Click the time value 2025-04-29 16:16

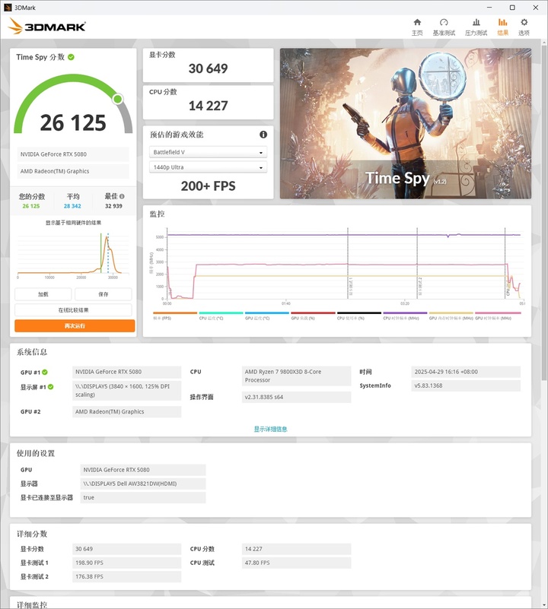(466, 372)
